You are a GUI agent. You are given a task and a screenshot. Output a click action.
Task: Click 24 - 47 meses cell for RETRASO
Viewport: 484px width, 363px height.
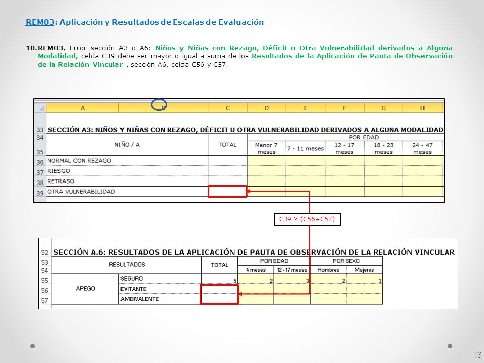pyautogui.click(x=422, y=181)
